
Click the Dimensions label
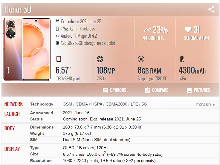pyautogui.click(x=42, y=127)
